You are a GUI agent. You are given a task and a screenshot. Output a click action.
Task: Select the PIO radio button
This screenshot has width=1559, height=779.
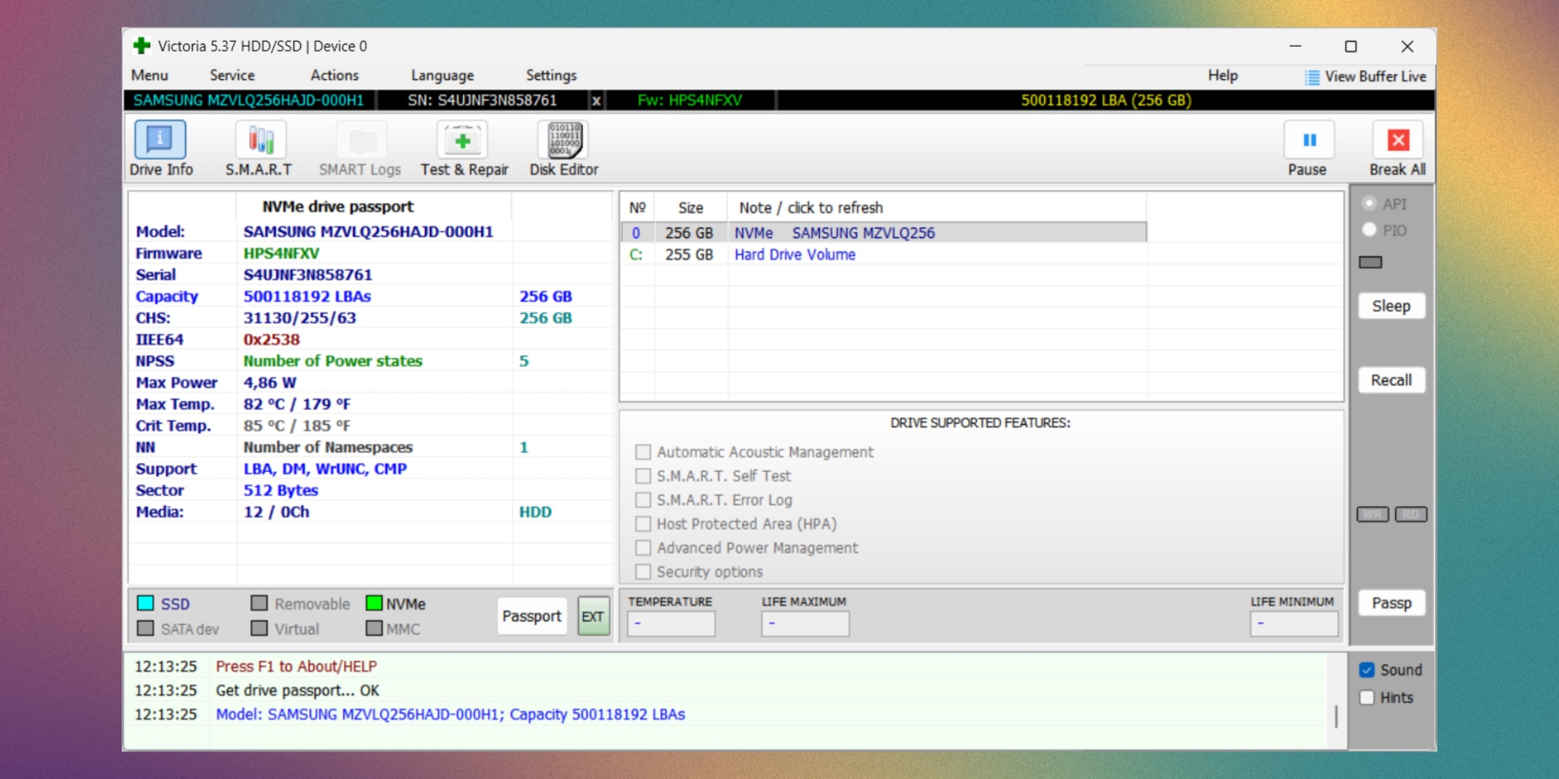[x=1369, y=230]
